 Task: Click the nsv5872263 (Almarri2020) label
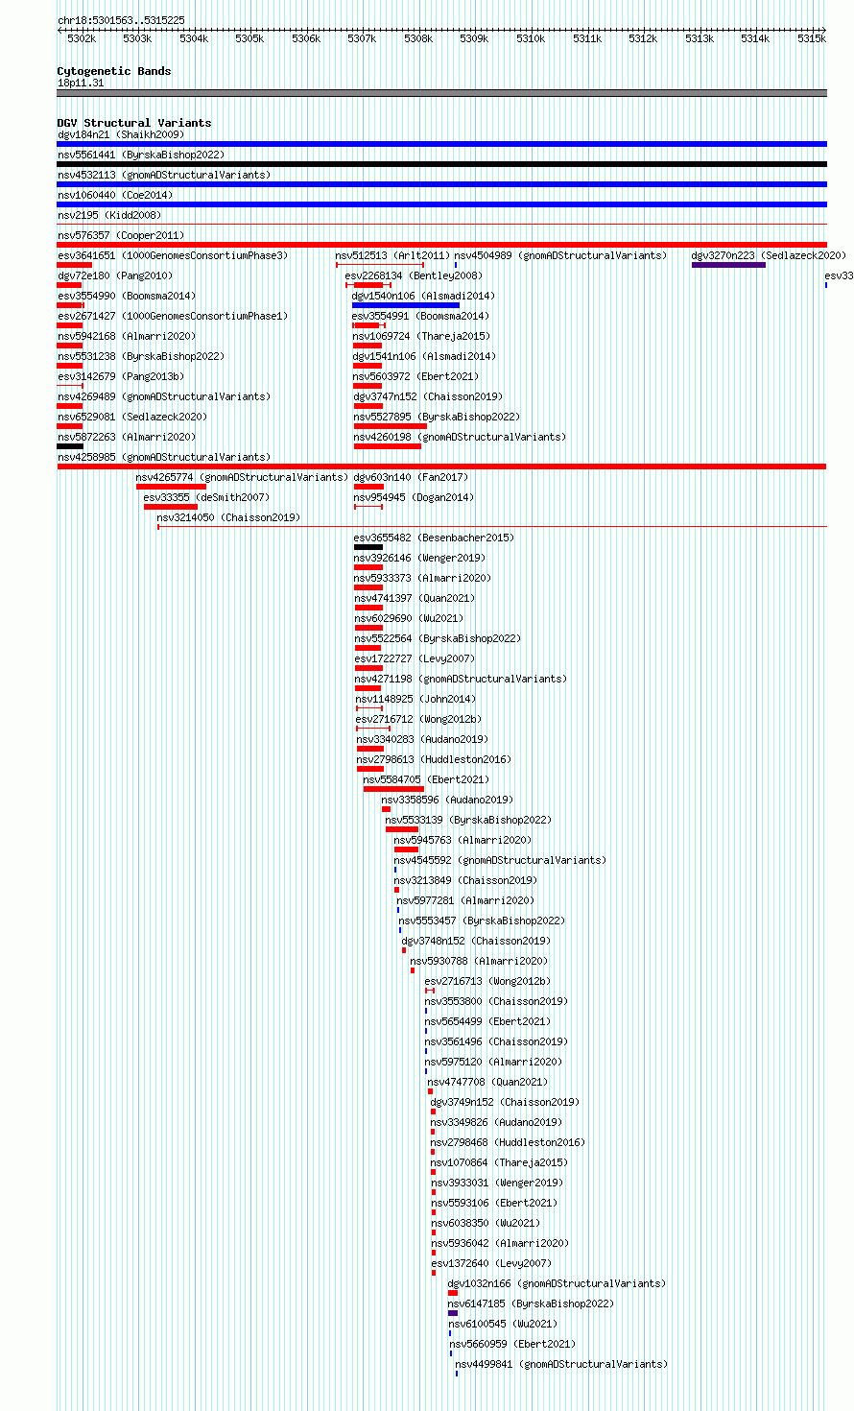pyautogui.click(x=127, y=437)
